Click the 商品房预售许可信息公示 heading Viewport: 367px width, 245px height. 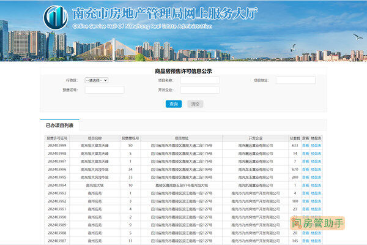tap(183, 71)
